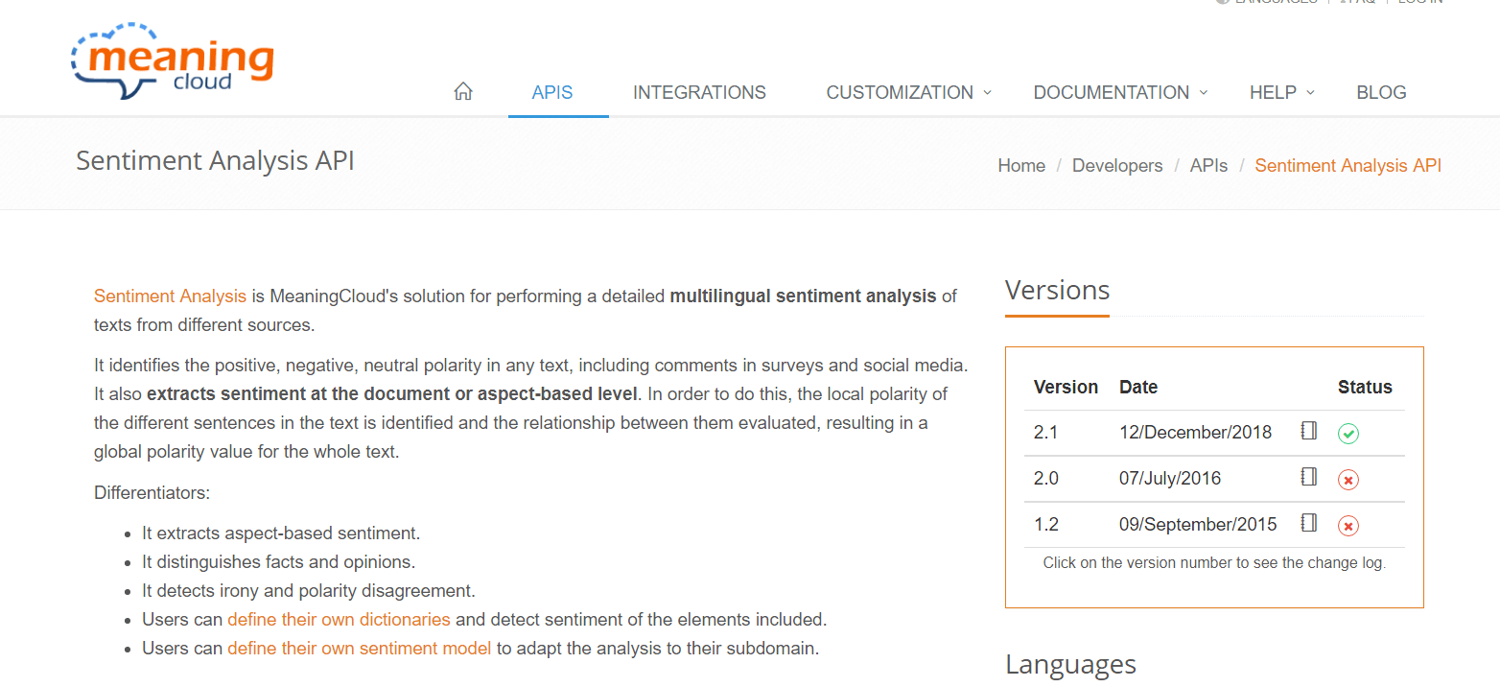View change log for version 2.0
The width and height of the screenshot is (1500, 687).
tap(1045, 479)
